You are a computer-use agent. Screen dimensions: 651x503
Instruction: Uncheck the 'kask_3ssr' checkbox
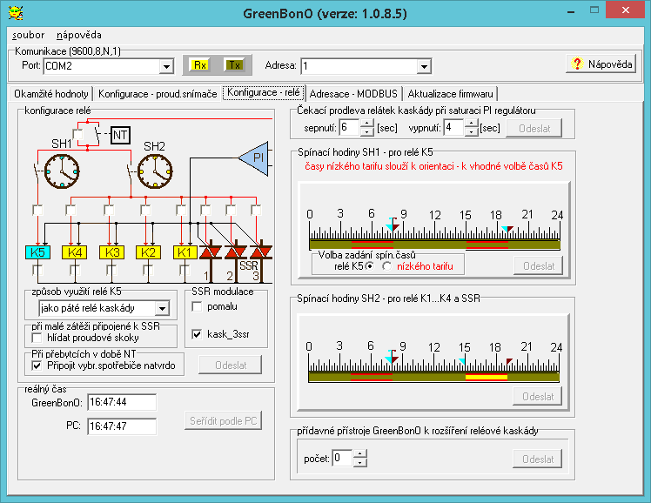(197, 333)
